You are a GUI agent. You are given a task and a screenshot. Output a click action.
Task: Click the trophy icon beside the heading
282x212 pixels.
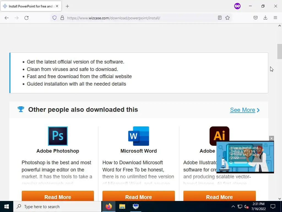click(x=21, y=109)
